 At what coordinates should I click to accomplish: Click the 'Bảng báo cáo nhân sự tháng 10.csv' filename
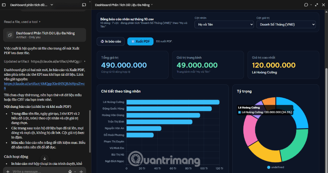coord(127,19)
